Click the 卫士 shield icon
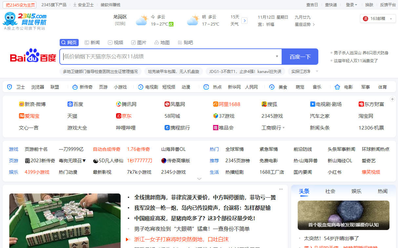This screenshot has width=398, height=248. 10,87
